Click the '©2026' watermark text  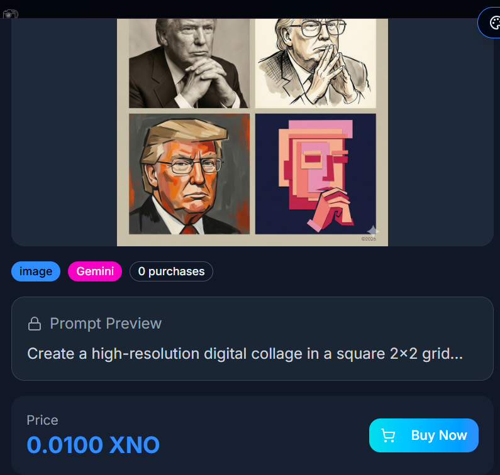click(369, 239)
